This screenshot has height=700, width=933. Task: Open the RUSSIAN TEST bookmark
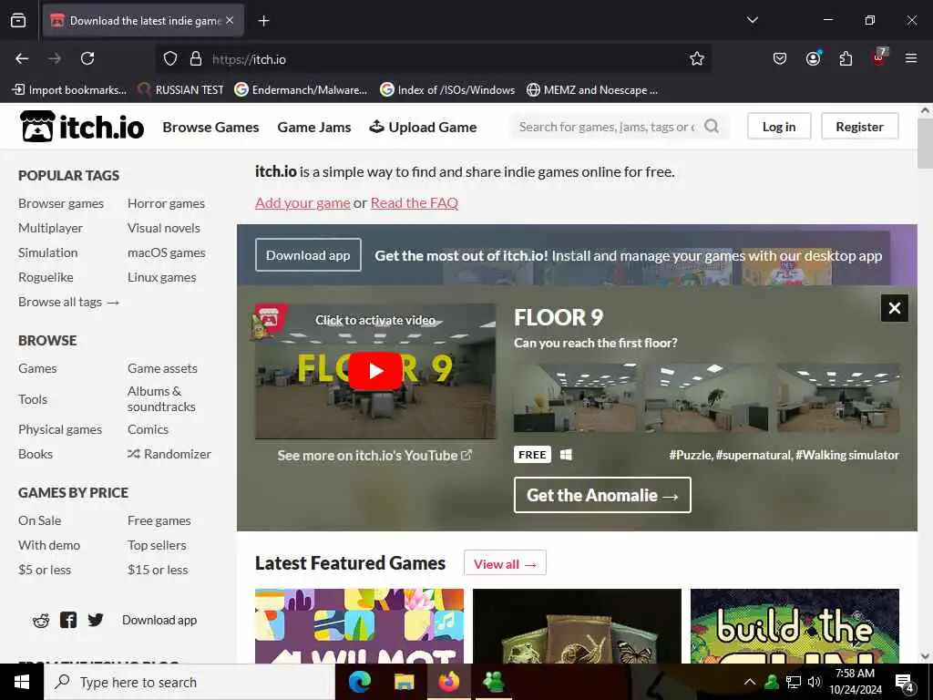tap(180, 90)
